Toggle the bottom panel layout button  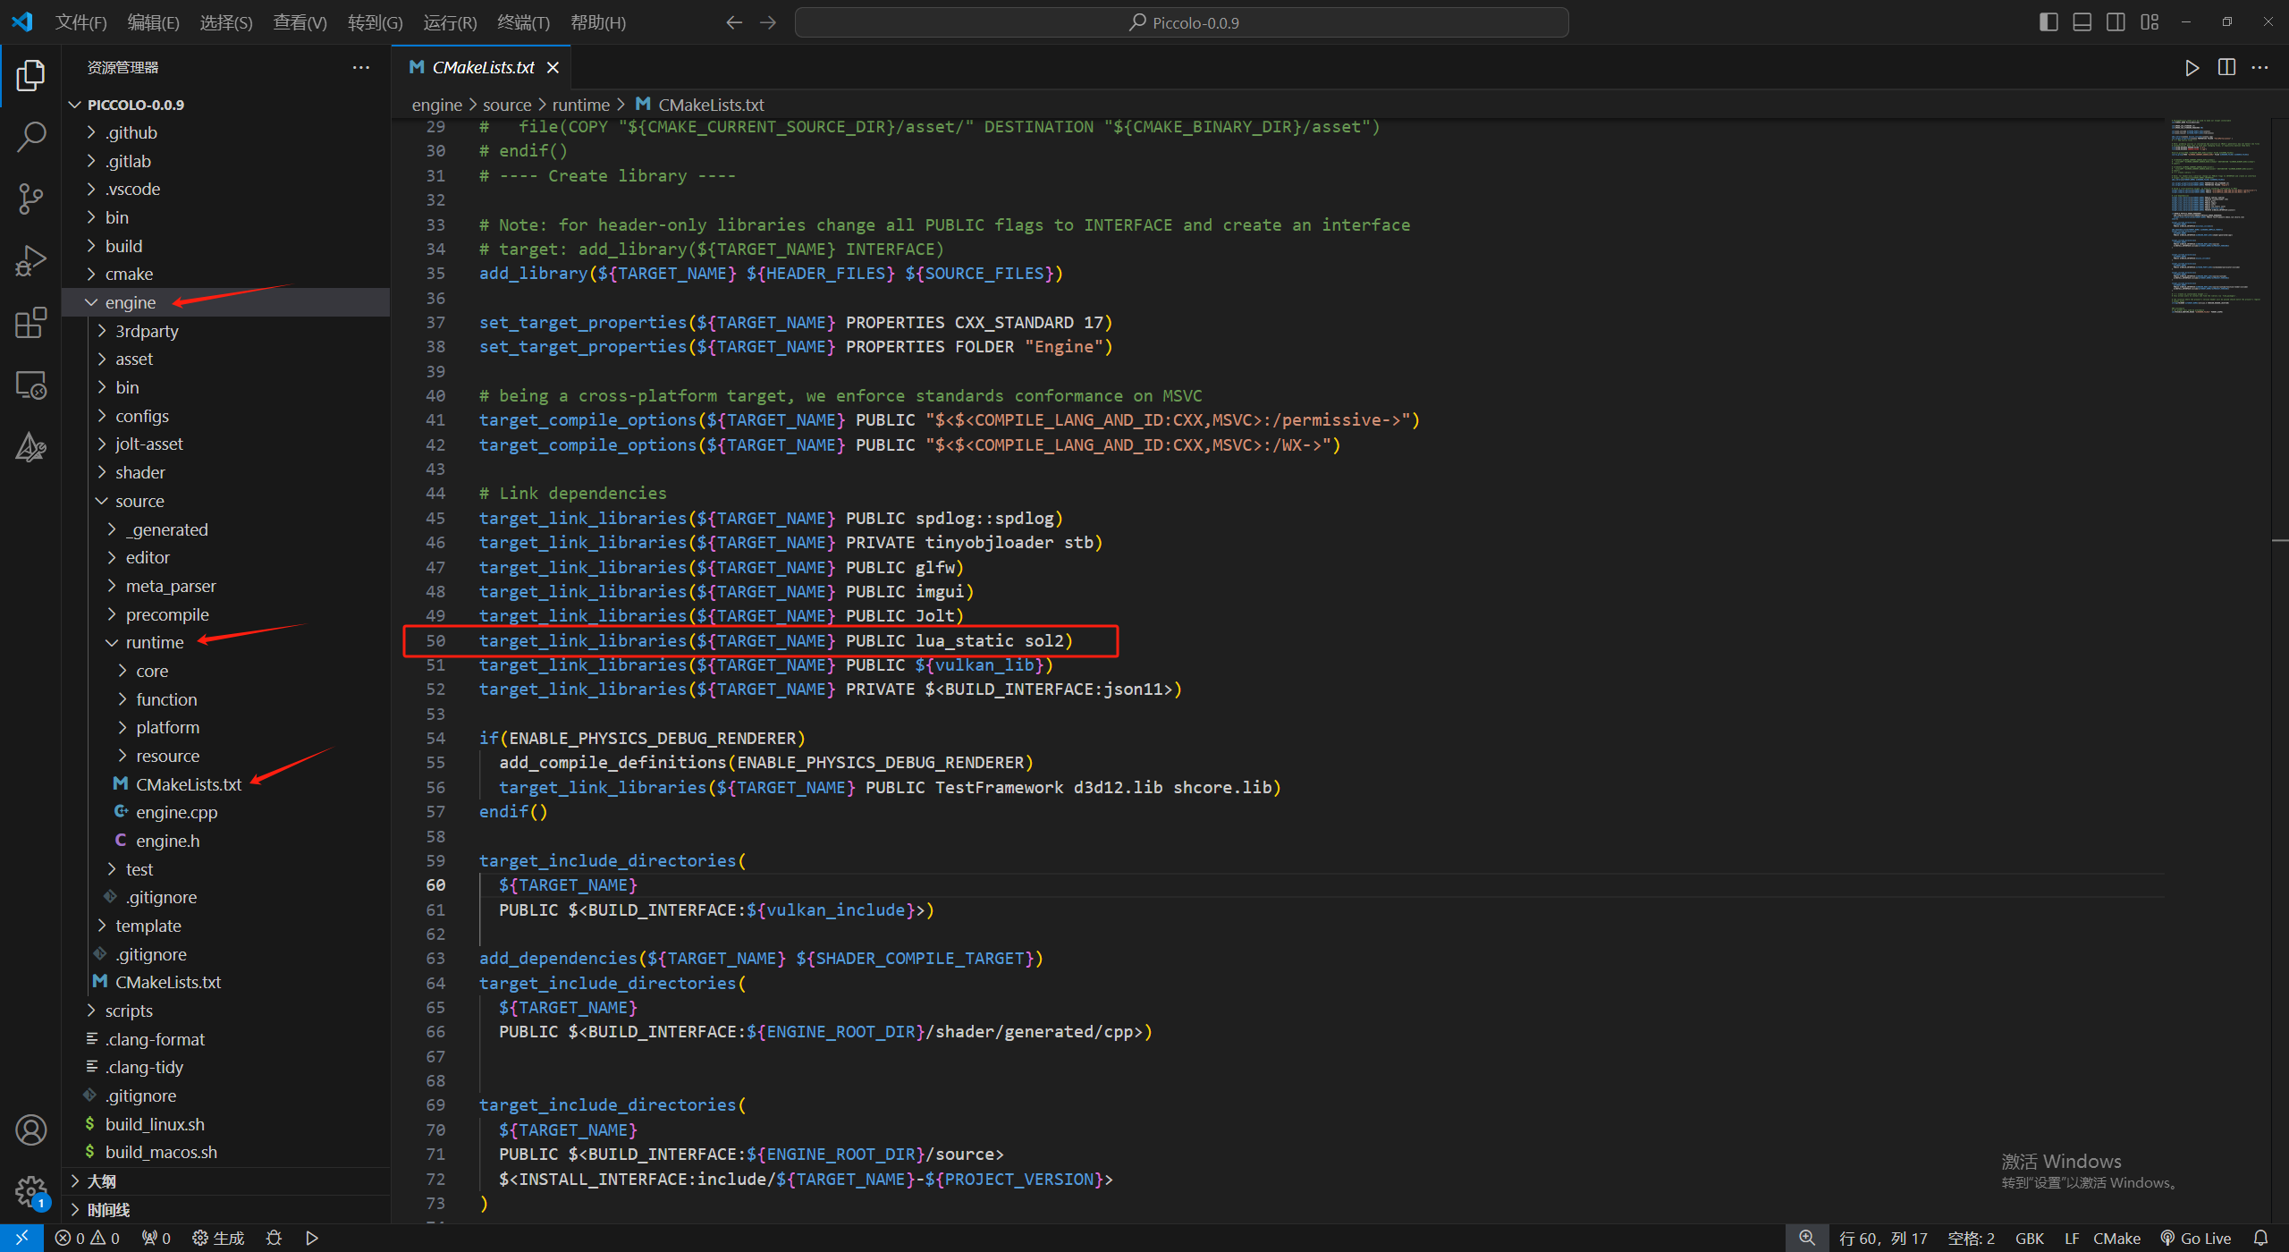click(x=2082, y=22)
